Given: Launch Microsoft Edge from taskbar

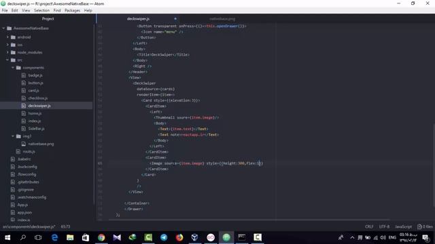Looking at the screenshot, I should (x=54, y=237).
